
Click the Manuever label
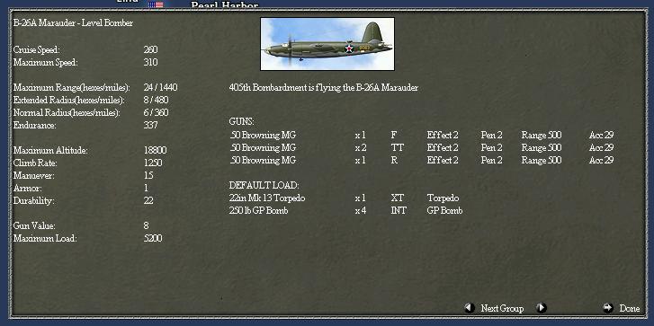pos(34,175)
